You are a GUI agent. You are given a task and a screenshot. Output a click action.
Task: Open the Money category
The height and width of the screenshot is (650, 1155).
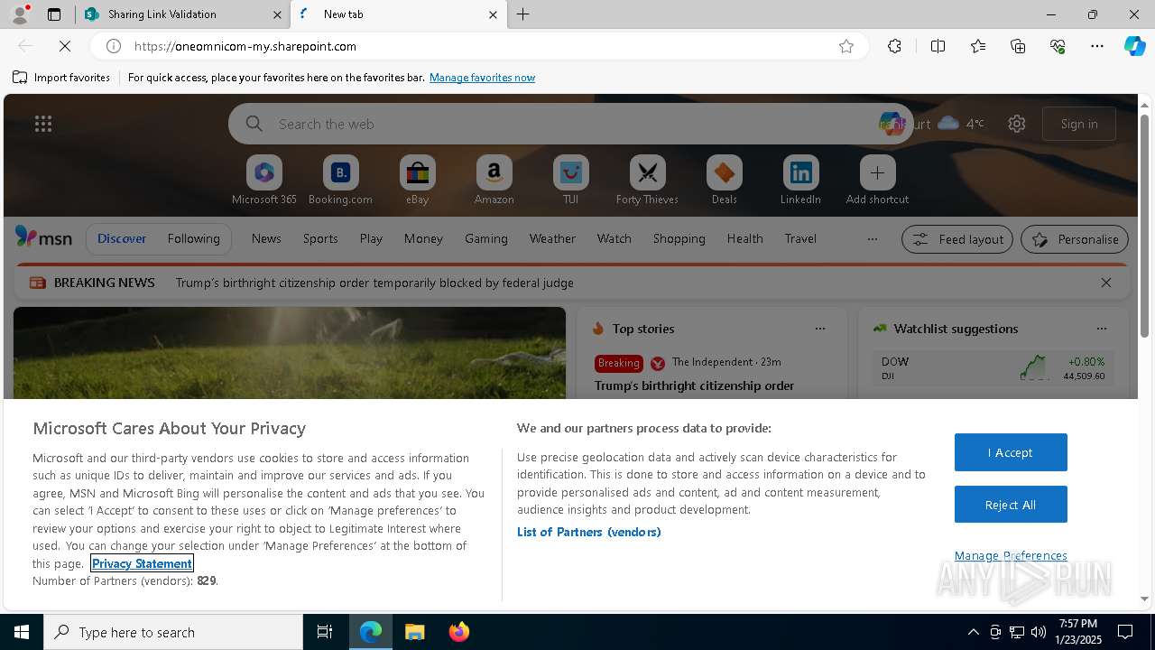click(x=423, y=238)
